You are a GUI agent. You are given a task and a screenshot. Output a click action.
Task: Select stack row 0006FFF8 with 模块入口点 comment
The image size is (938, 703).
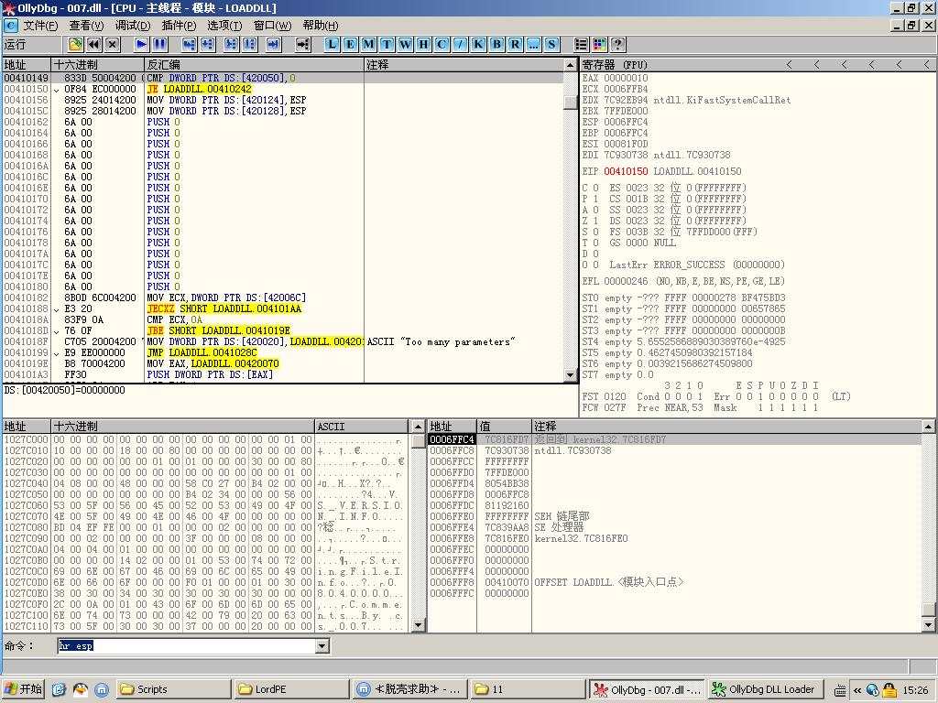pyautogui.click(x=674, y=582)
